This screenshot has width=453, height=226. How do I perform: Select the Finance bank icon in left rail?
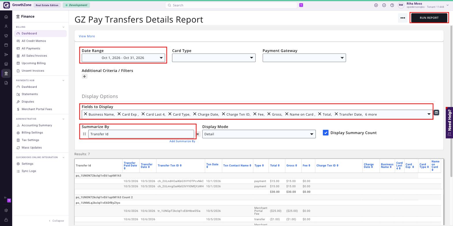click(6, 73)
